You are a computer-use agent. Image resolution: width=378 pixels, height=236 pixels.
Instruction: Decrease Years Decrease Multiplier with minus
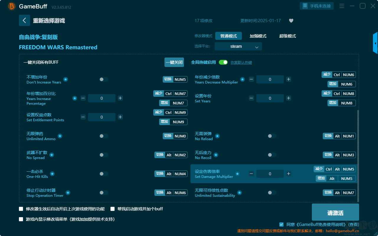pyautogui.click(x=251, y=79)
